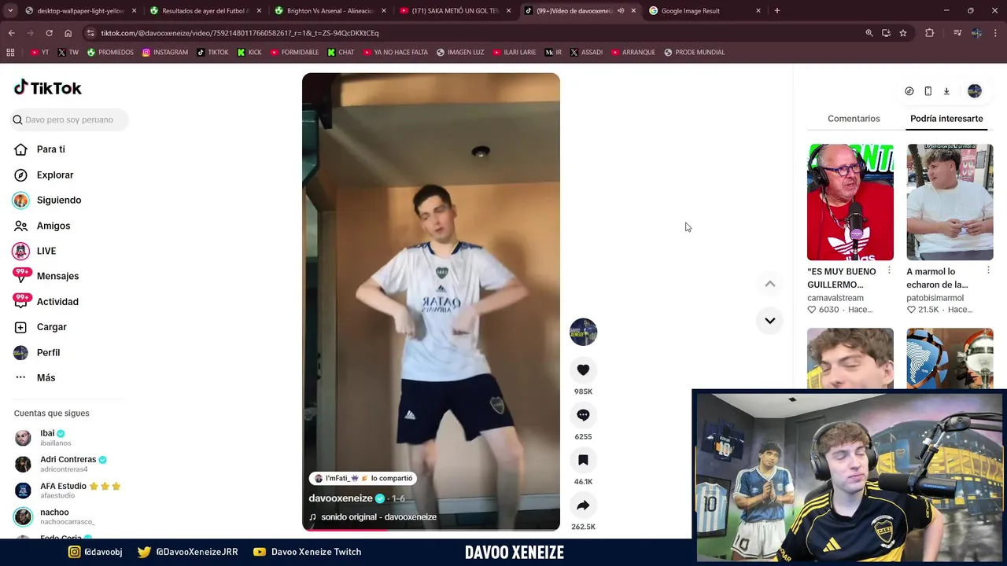
Task: Open options for A marmol video
Action: tap(988, 270)
